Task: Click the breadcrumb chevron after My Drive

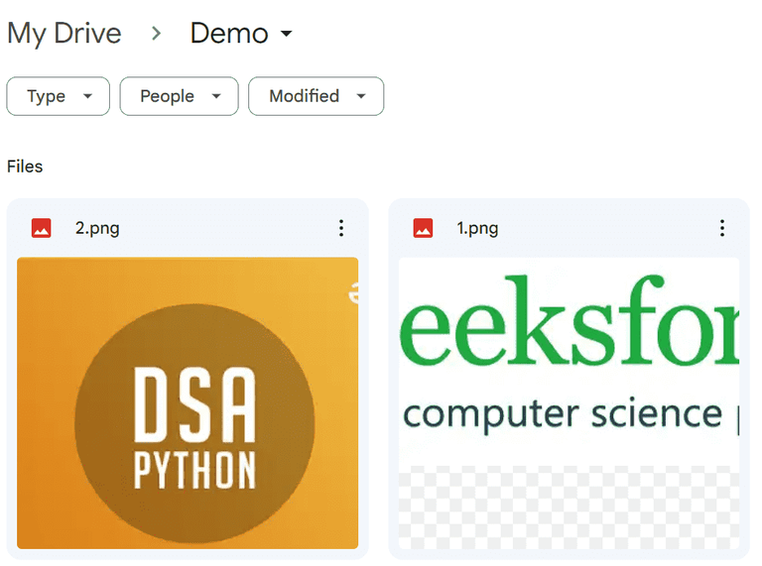Action: click(x=156, y=34)
